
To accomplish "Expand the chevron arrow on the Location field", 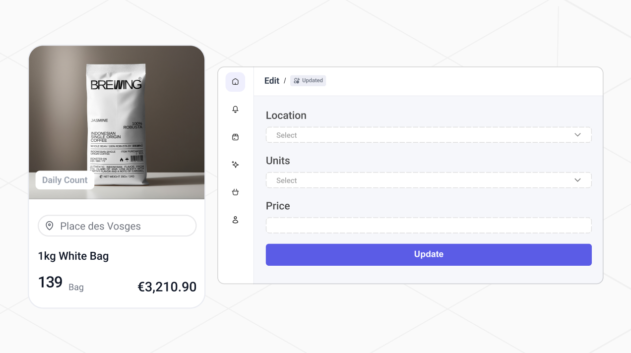I will coord(577,135).
